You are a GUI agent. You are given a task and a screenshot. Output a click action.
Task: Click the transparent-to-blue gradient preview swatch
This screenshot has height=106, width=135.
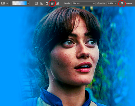click(19, 3)
